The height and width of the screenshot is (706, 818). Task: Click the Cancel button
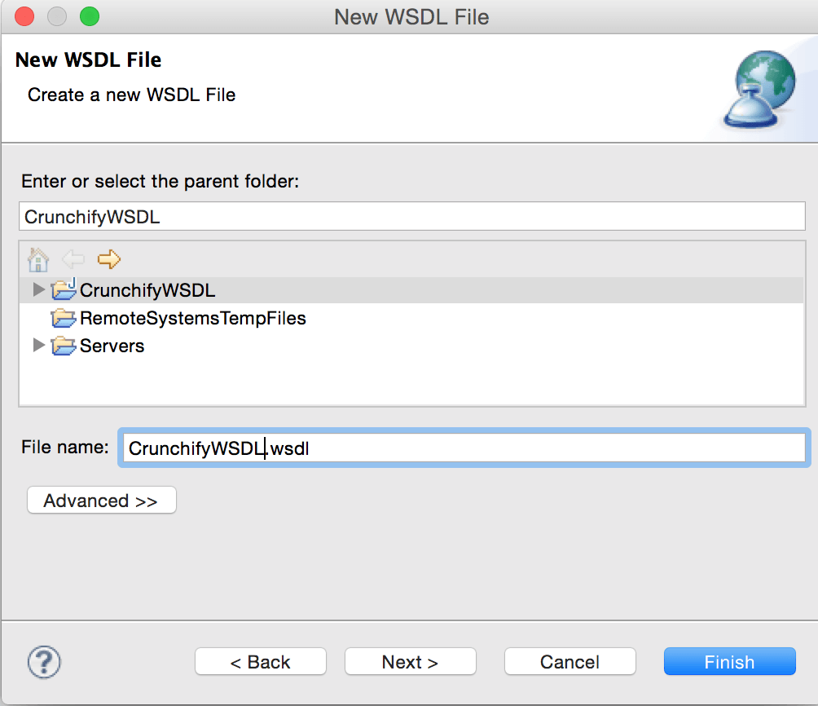click(570, 662)
